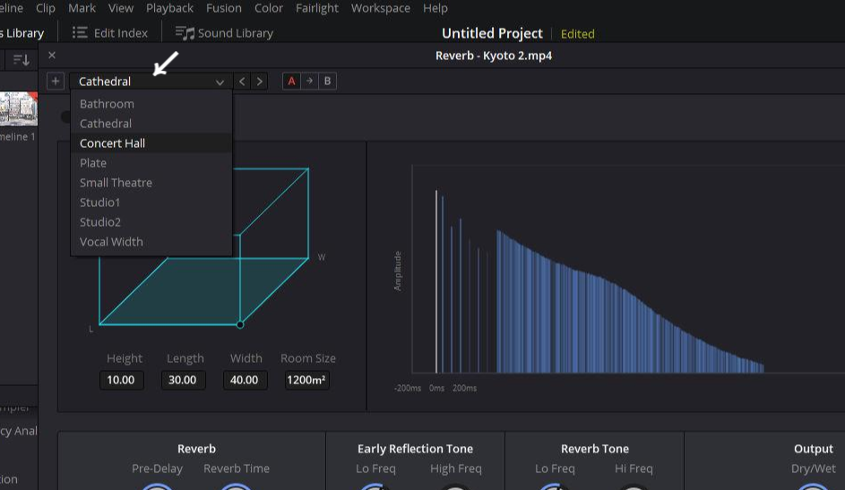Choose the Vocal Width preset
845x490 pixels.
click(x=151, y=242)
